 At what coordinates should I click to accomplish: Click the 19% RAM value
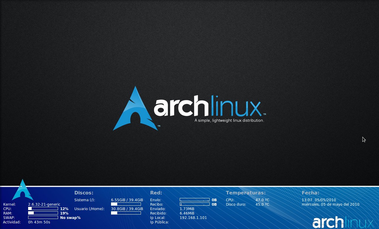click(x=64, y=213)
